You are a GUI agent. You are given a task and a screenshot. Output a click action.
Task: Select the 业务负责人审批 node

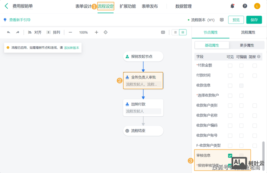coord(143,81)
